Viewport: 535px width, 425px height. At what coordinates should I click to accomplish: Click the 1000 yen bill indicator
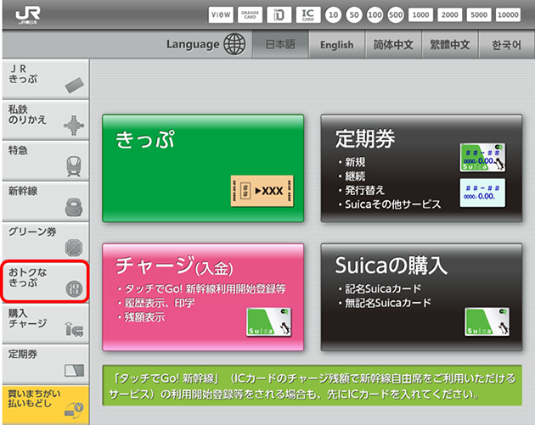click(x=420, y=14)
